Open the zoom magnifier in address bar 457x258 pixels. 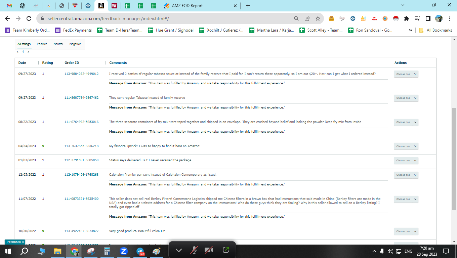[296, 18]
